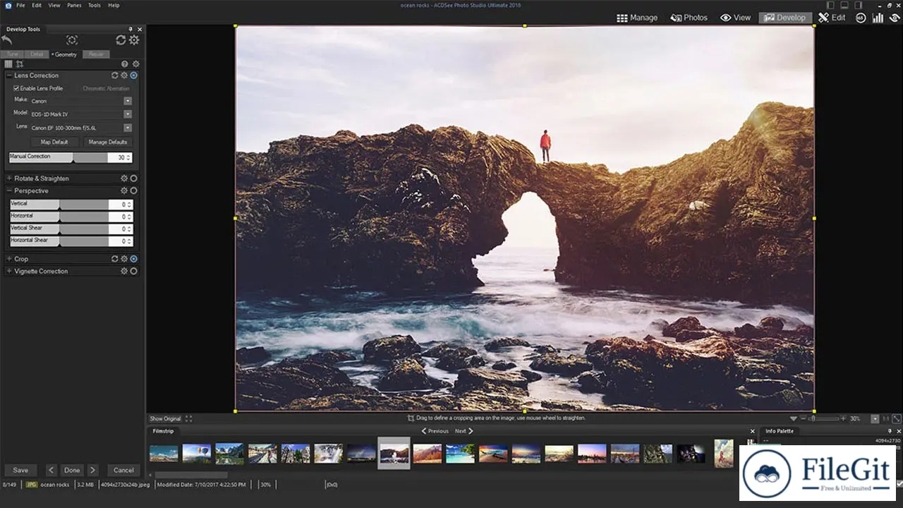Screen dimensions: 903x508
Task: Click the undo arrow in Develop Tools
Action: [x=7, y=40]
